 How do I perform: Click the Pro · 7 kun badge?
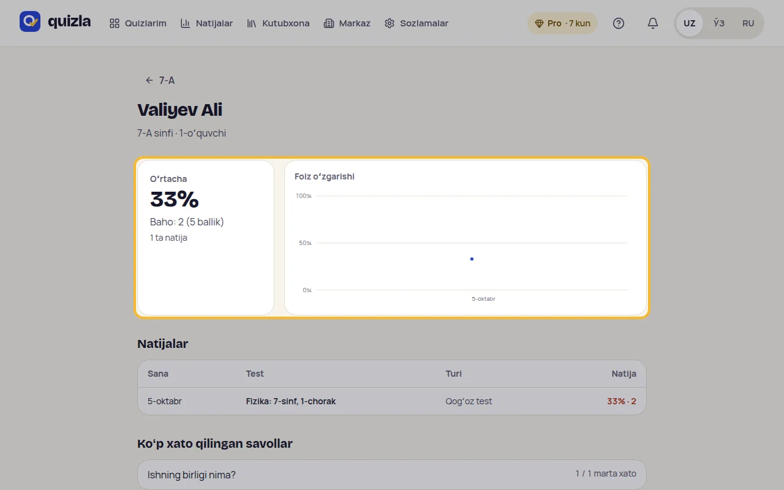click(x=562, y=23)
